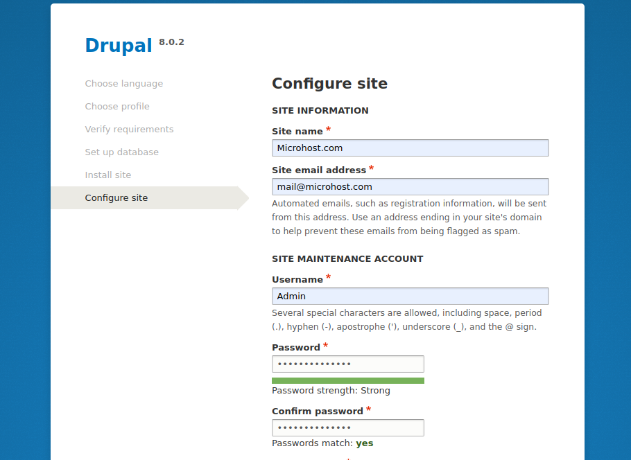Click the green password strength bar
Screen dimensions: 631x460
347,381
